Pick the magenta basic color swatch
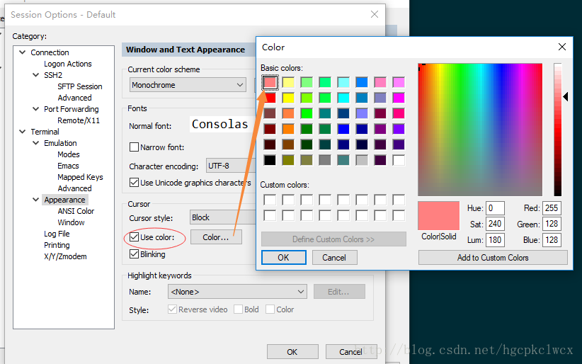The width and height of the screenshot is (582, 364). 399,98
